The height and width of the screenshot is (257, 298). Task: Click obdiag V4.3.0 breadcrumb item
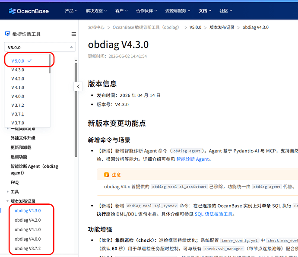click(255, 27)
